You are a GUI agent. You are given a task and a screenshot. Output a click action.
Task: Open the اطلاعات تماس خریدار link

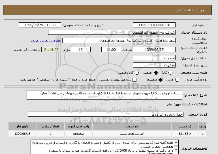pos(46,41)
